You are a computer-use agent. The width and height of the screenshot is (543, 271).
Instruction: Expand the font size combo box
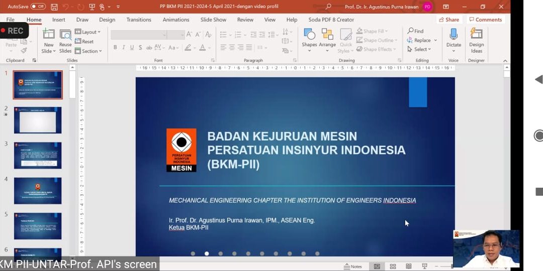coord(183,35)
